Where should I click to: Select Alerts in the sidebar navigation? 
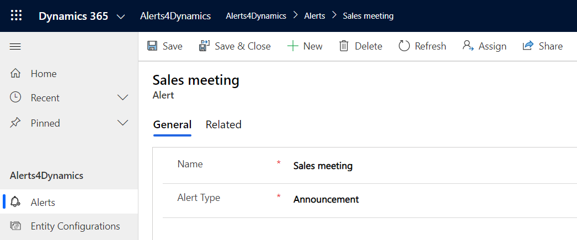(43, 203)
